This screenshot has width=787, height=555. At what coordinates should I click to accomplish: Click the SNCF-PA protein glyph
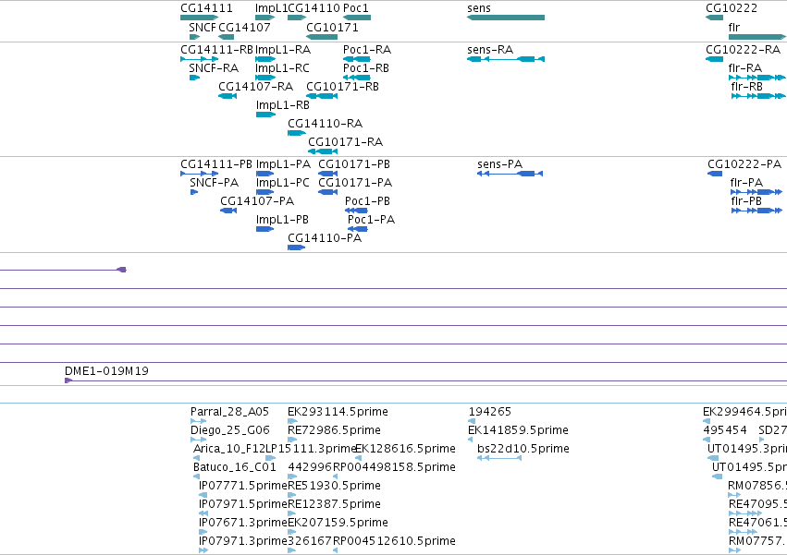[x=194, y=192]
